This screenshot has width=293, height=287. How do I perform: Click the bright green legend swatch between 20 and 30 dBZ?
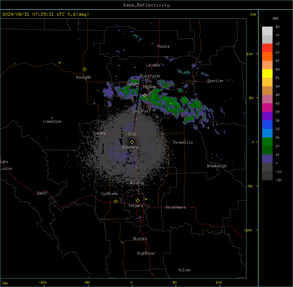[x=267, y=142]
